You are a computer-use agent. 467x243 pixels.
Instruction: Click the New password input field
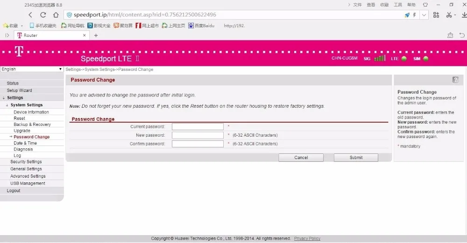click(x=198, y=135)
